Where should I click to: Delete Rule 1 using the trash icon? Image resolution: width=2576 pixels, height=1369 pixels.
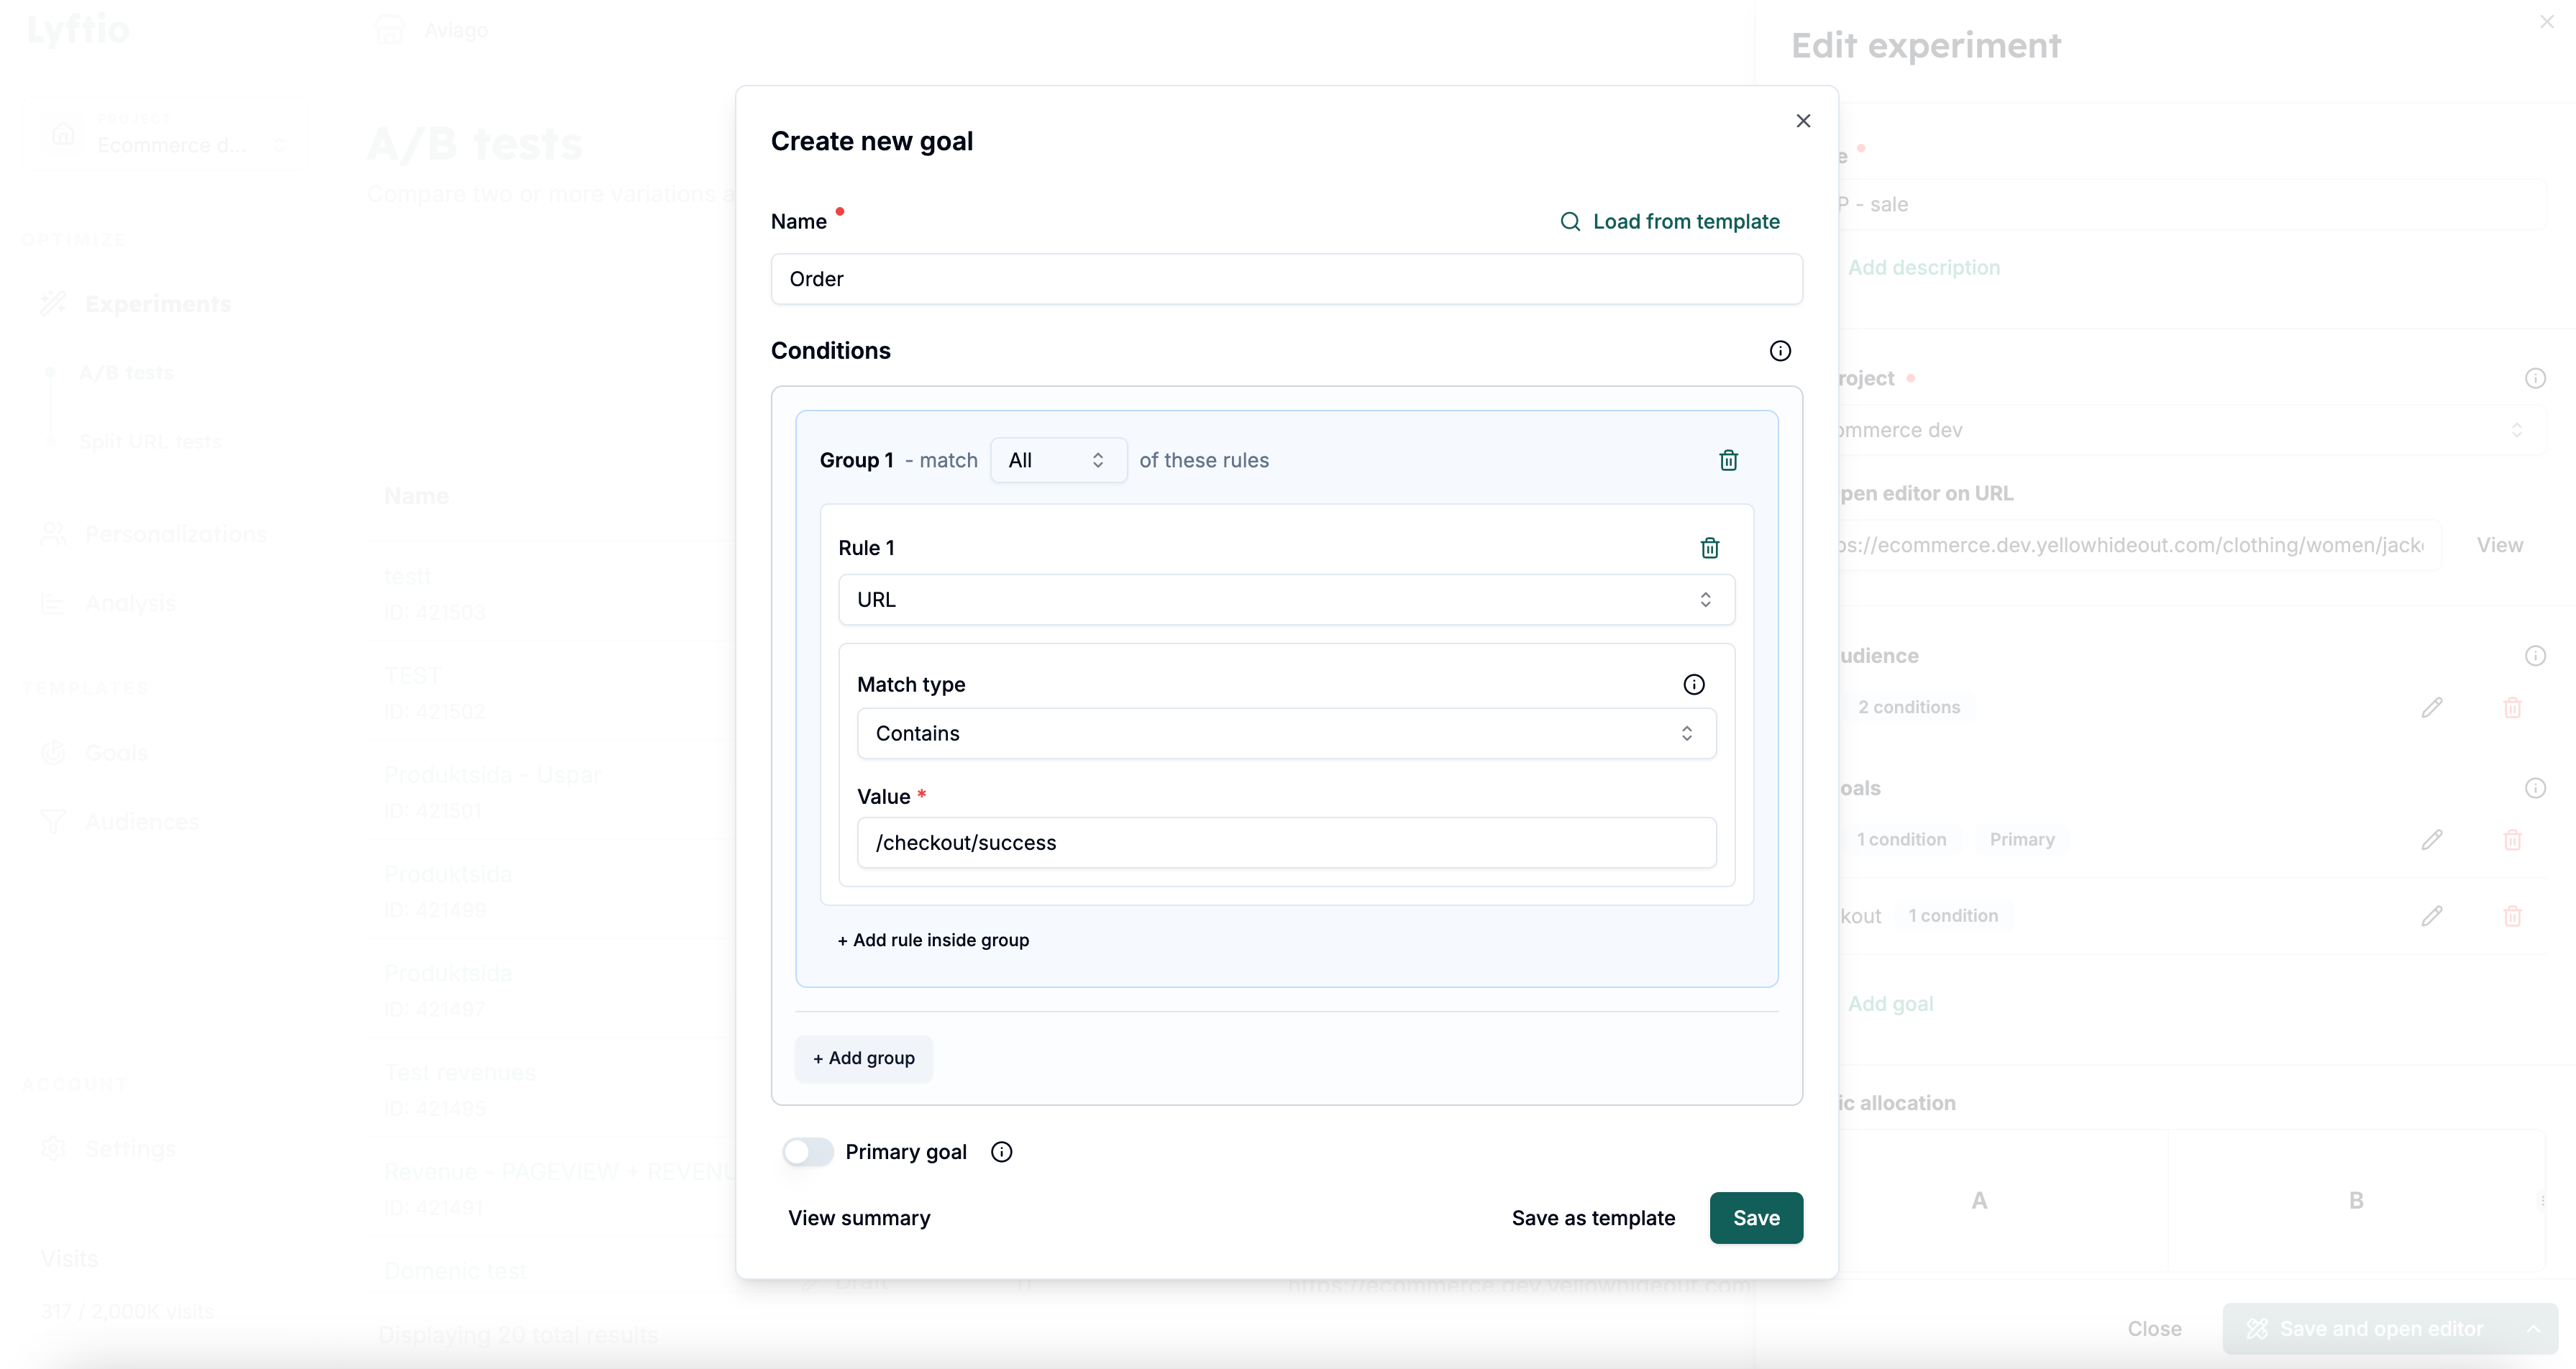[x=1709, y=548]
